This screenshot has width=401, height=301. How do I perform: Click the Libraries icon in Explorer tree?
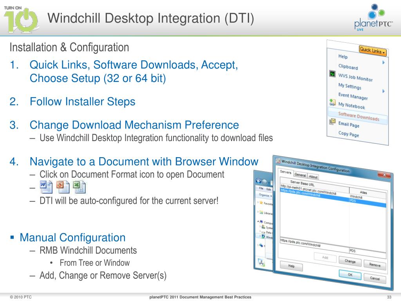pos(261,212)
